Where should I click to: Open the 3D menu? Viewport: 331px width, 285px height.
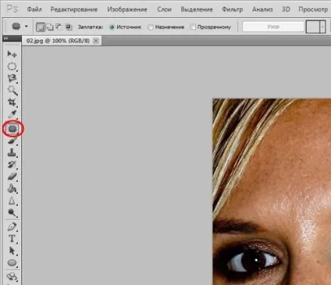click(286, 9)
